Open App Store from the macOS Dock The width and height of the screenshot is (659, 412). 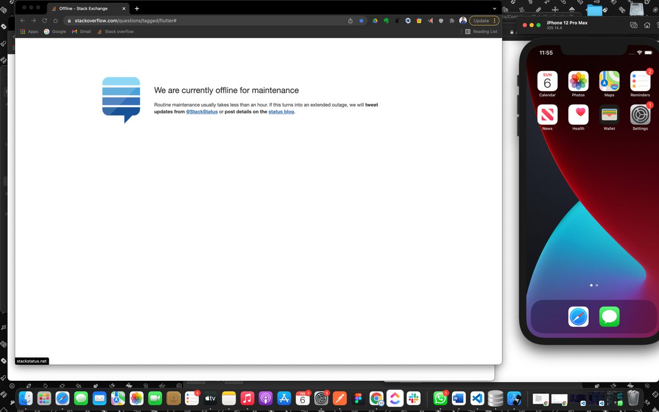[284, 398]
